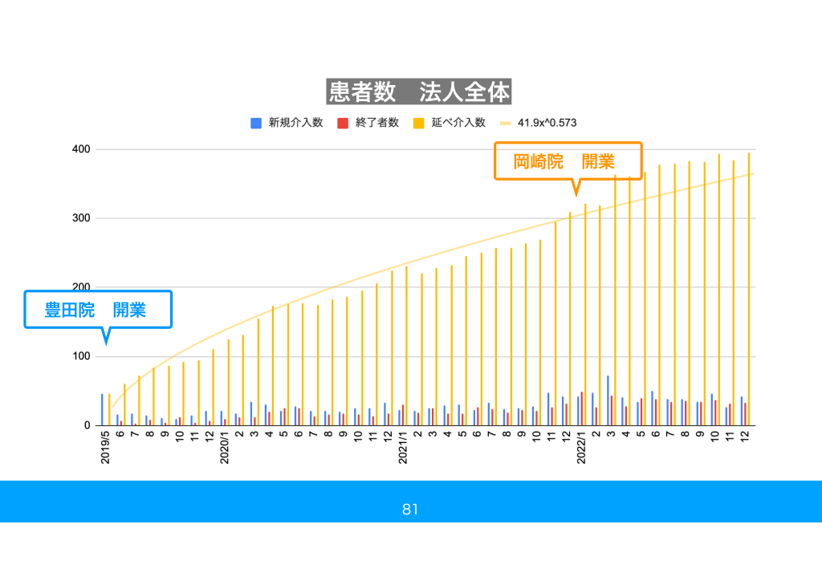Click the 300 y-axis value label
Viewport: 822px width, 581px height.
[x=81, y=218]
